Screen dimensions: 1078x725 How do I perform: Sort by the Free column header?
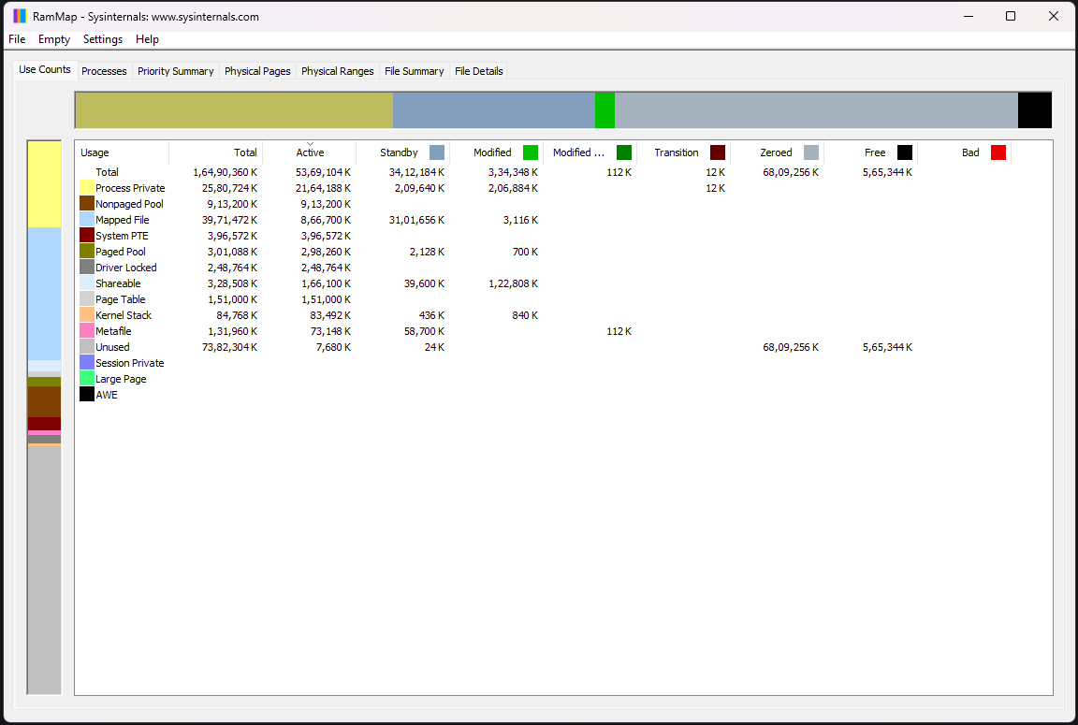pos(871,152)
